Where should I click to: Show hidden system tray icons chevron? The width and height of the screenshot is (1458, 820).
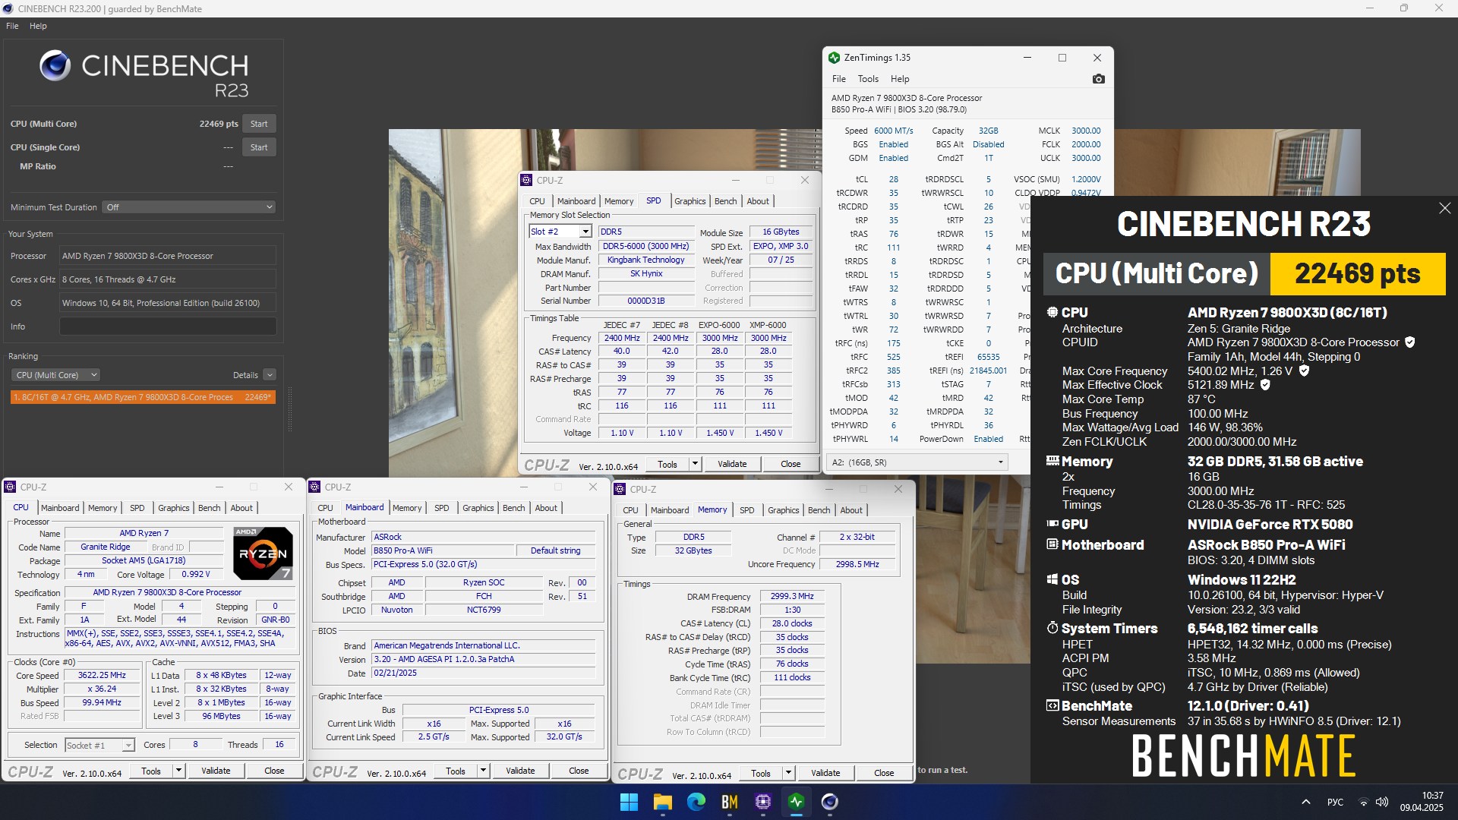pyautogui.click(x=1306, y=802)
